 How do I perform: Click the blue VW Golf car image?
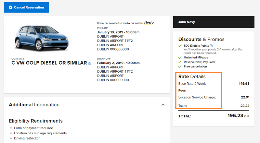(x=42, y=38)
